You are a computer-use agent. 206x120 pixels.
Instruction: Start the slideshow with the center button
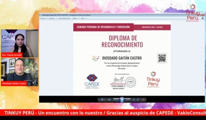[x=122, y=100]
